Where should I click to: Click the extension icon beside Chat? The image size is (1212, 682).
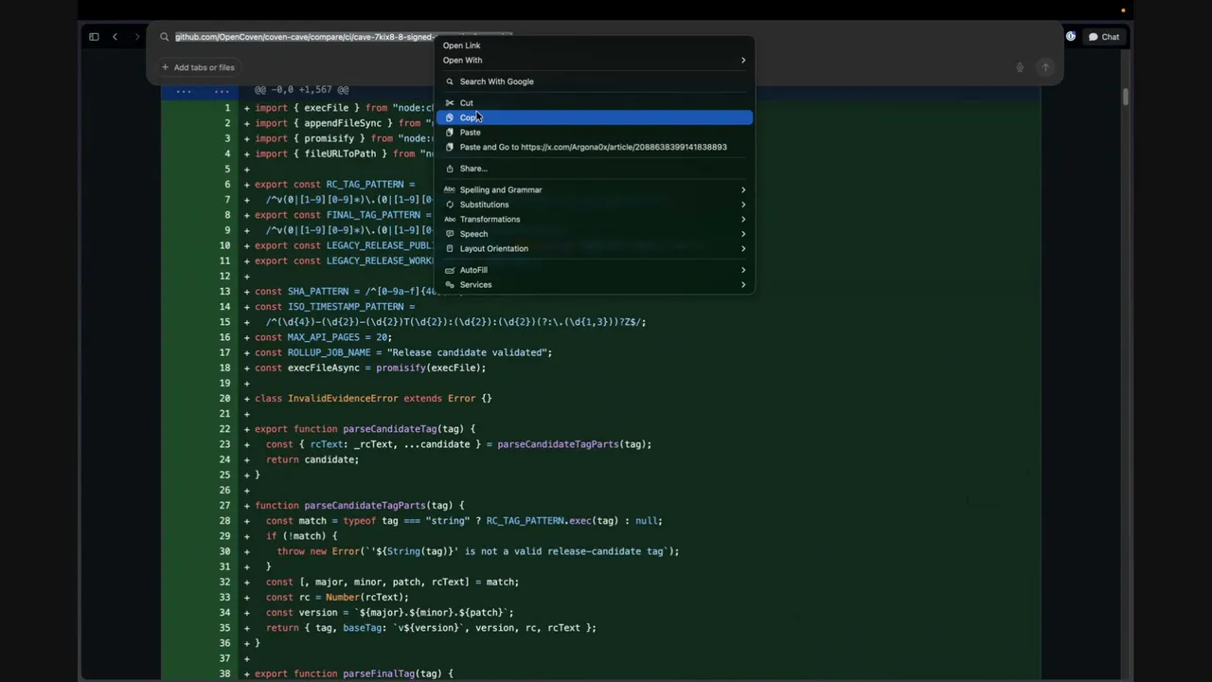pos(1071,37)
